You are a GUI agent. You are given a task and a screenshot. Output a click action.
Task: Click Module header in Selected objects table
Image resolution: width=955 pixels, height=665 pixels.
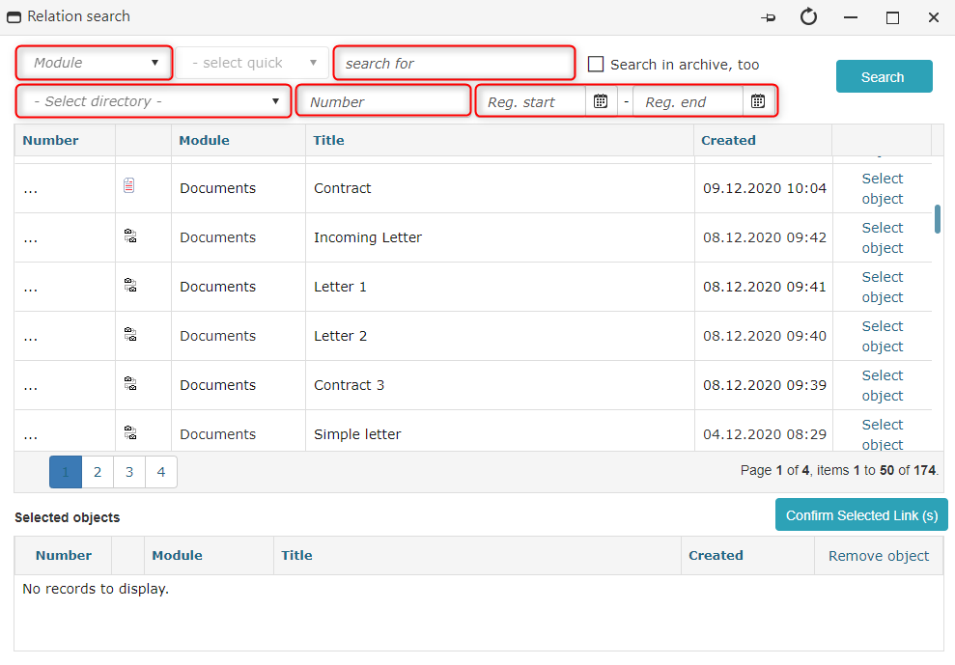(178, 555)
